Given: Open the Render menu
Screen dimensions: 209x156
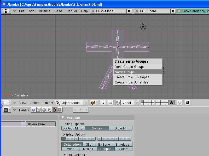Looking at the screenshot, I should 72,11.
